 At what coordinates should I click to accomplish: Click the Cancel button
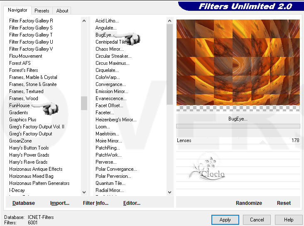tap(257, 220)
